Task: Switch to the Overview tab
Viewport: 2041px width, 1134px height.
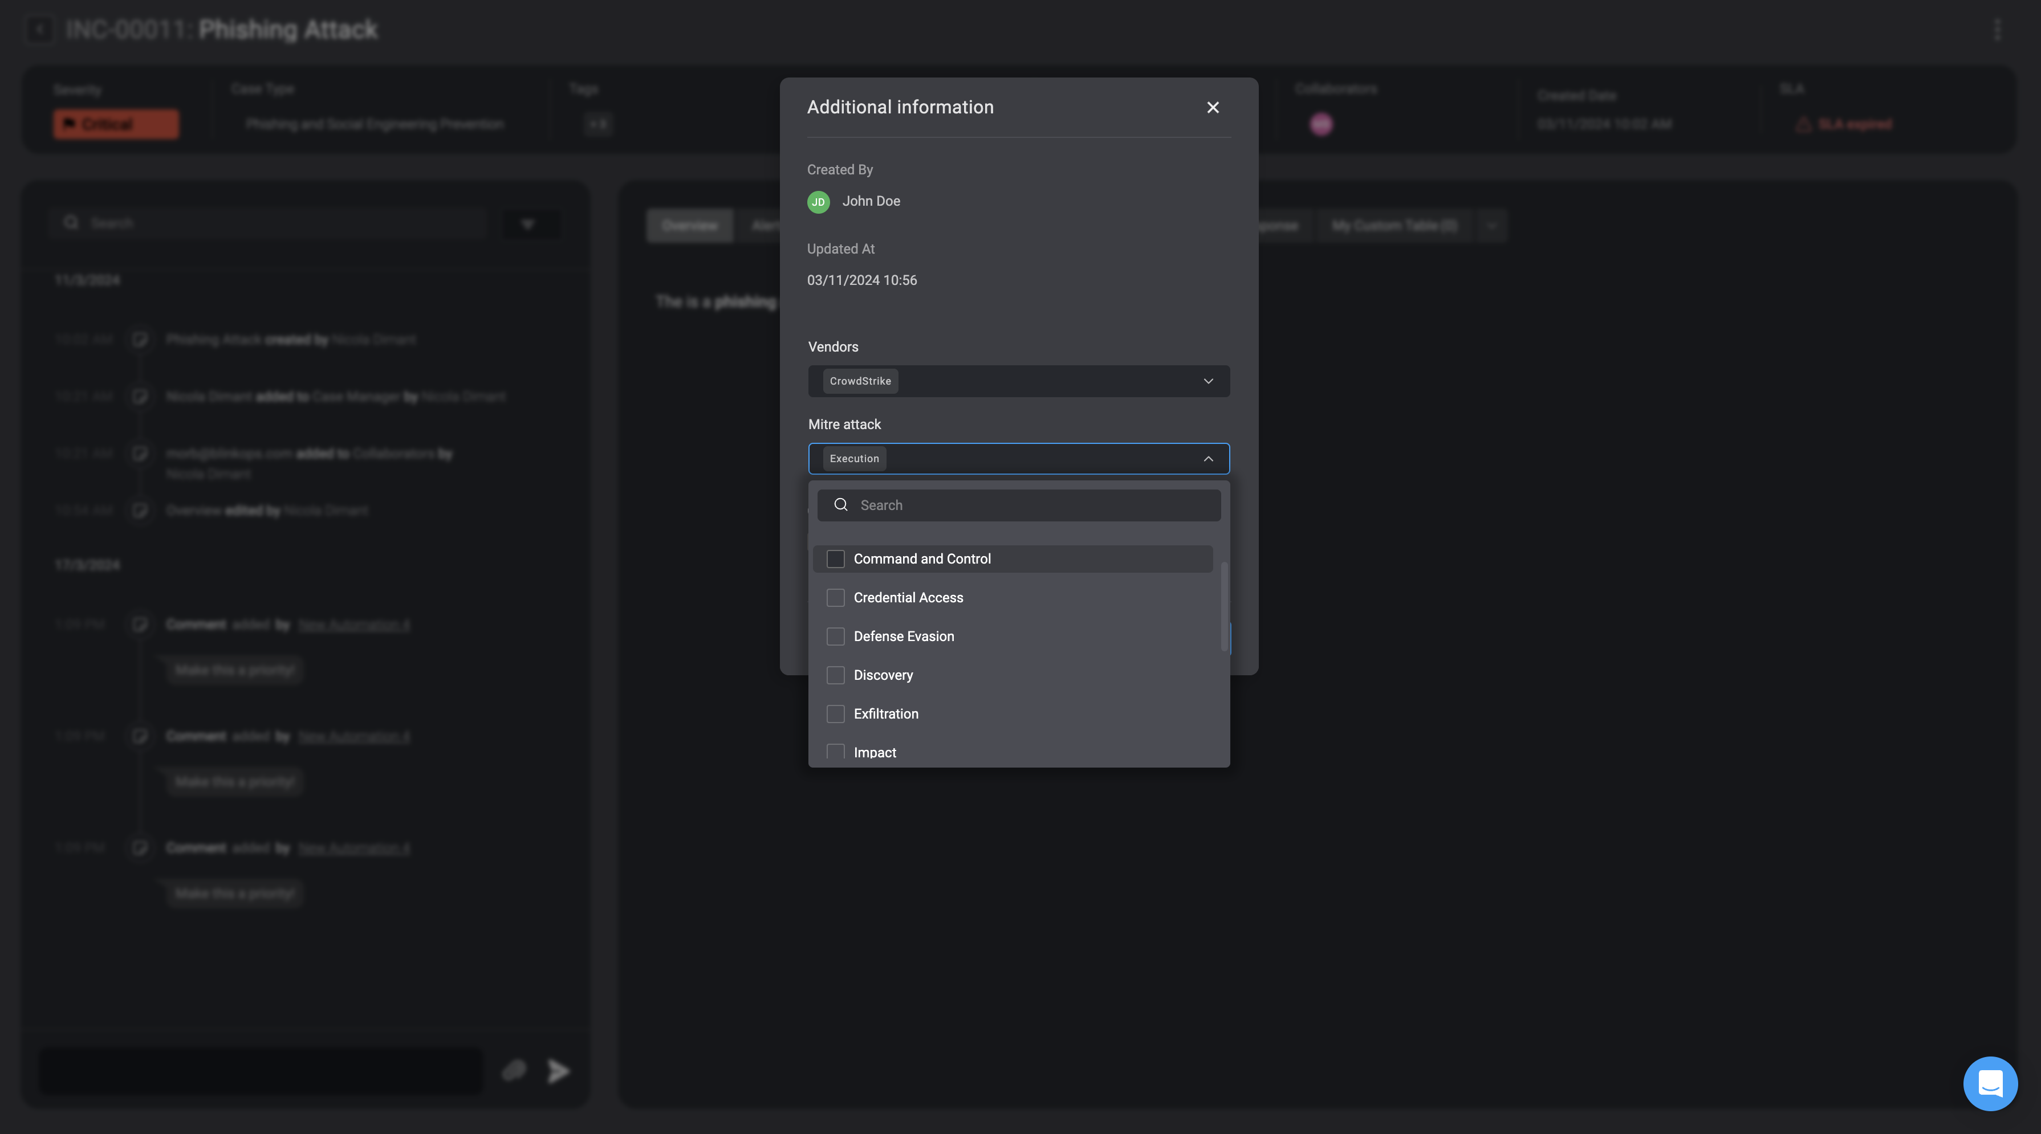Action: 689,226
